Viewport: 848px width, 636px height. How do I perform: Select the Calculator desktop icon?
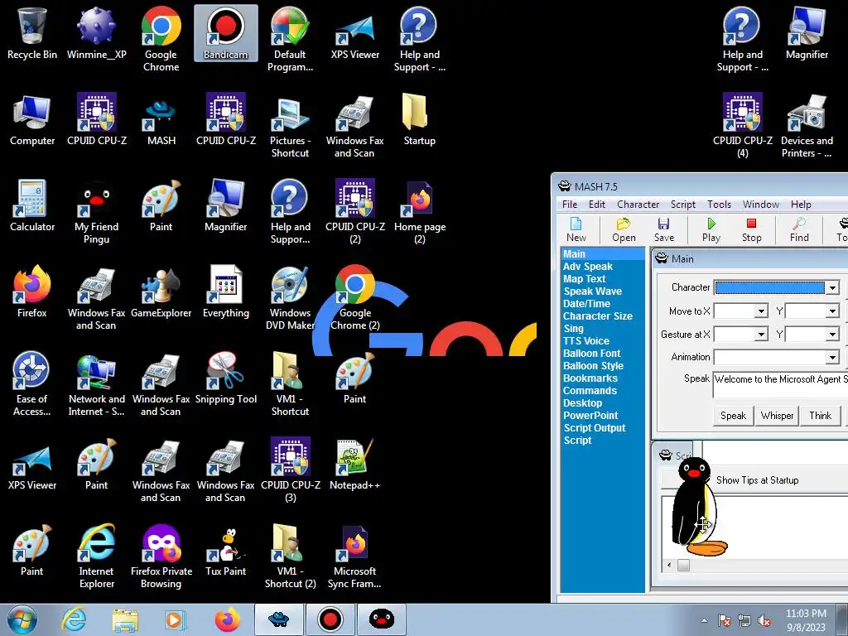[x=32, y=206]
